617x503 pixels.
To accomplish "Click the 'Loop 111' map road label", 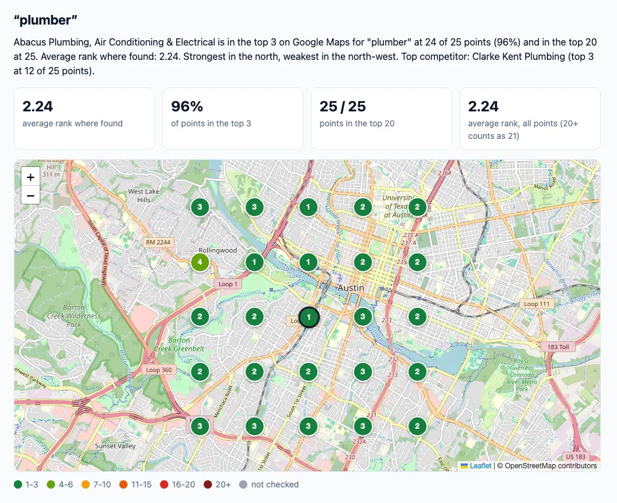I will point(537,304).
